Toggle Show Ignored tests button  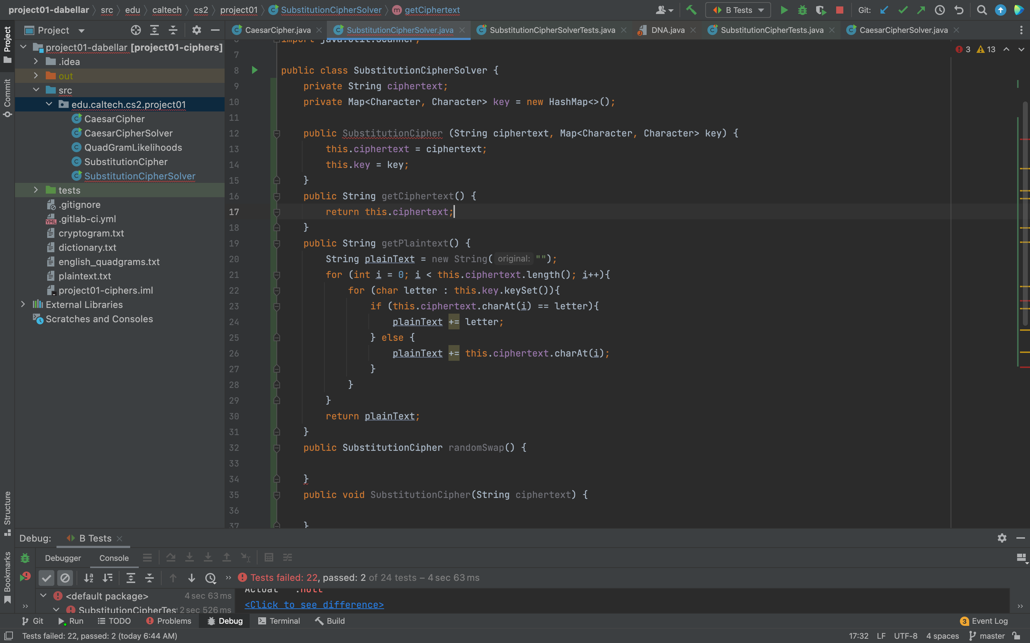pos(65,578)
